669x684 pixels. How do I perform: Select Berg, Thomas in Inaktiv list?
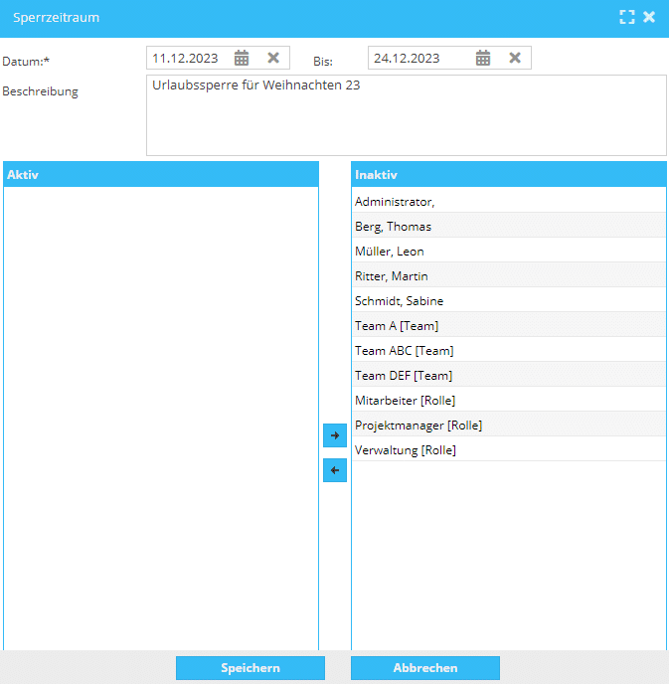393,227
